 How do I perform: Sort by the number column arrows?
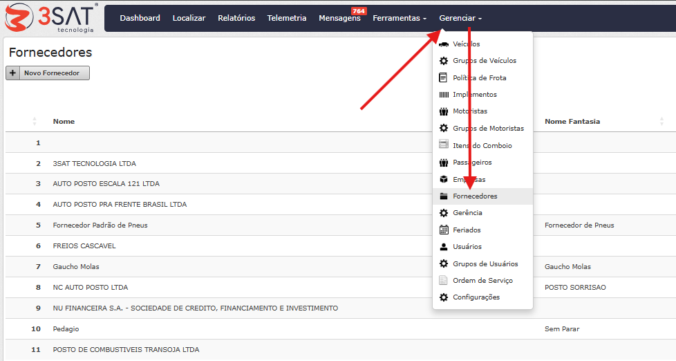(x=35, y=122)
